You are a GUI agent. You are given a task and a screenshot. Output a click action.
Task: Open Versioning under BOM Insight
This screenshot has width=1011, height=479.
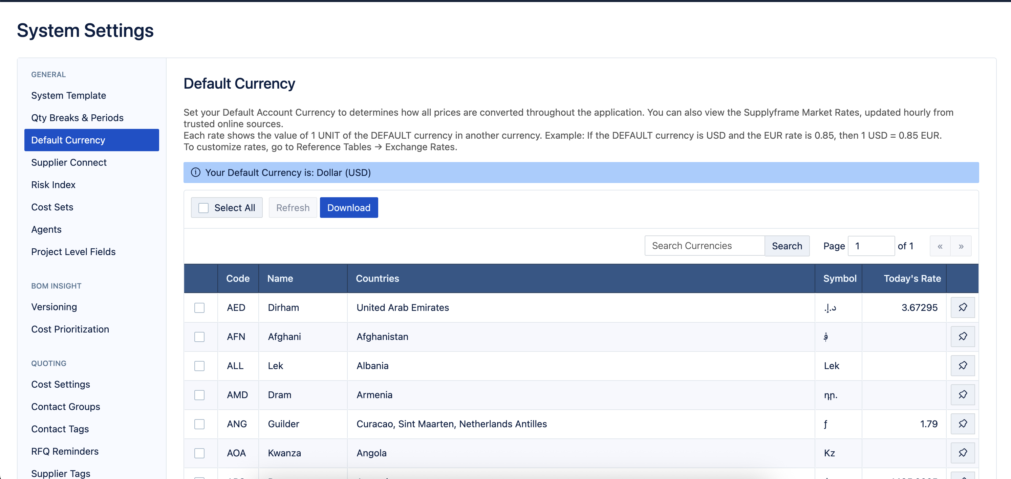(91, 307)
